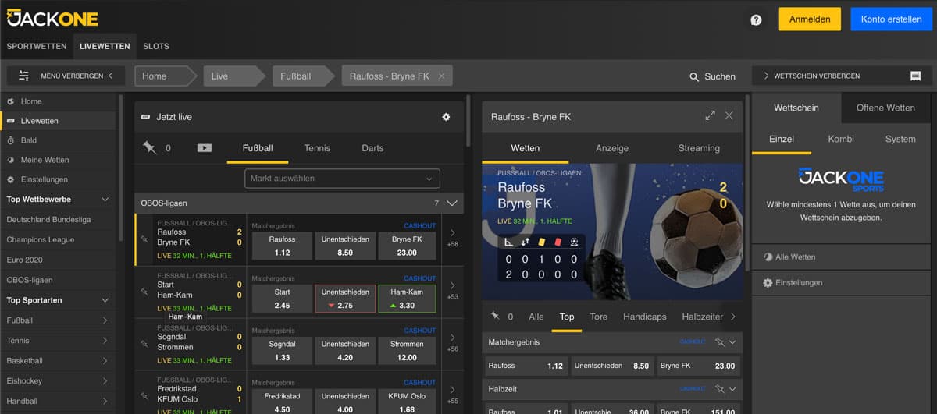This screenshot has height=414, width=937.
Task: Pin the Halbzeit market in match panel
Action: [x=718, y=388]
